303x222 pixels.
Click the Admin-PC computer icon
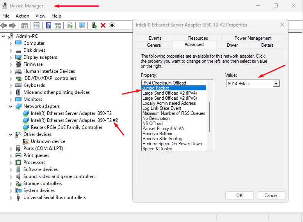(11, 36)
